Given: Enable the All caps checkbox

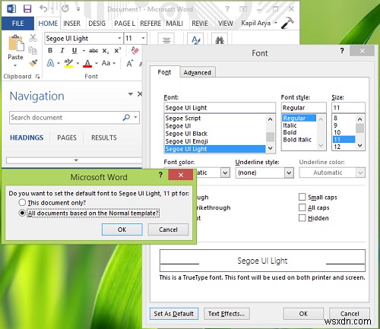Looking at the screenshot, I should pos(302,207).
